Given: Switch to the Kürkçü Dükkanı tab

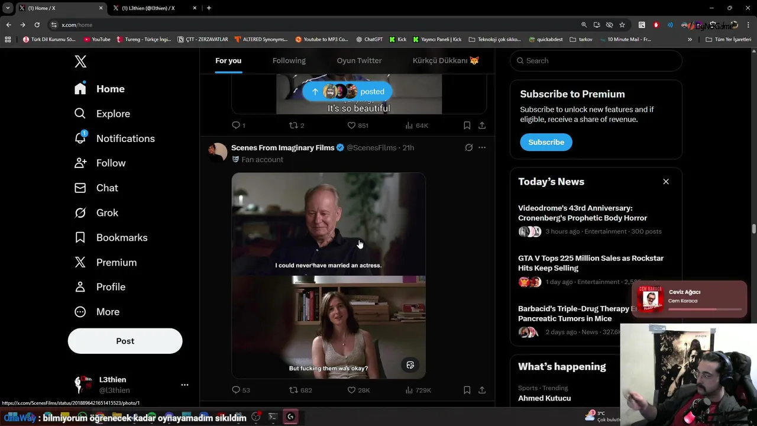Looking at the screenshot, I should [445, 61].
